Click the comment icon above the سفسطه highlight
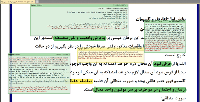Image resolution: width=200 pixels, height=102 pixels. click(55, 35)
